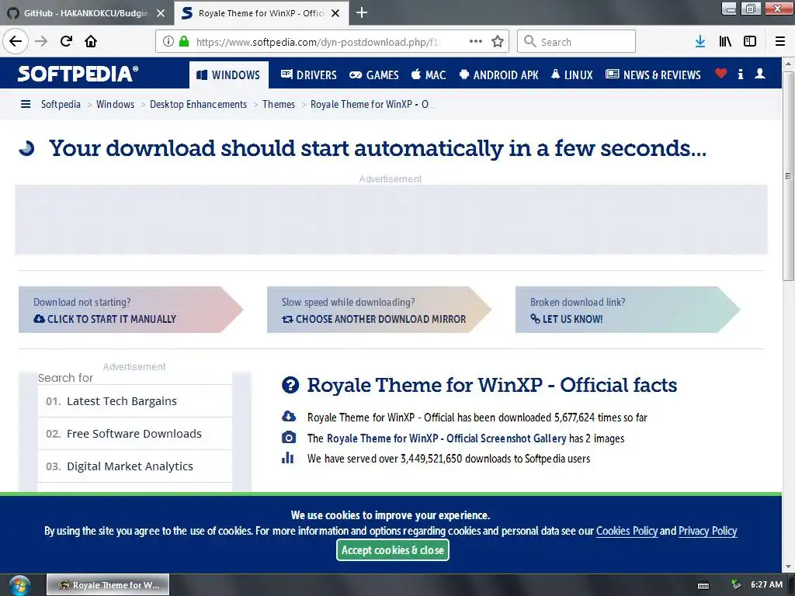Click Let Us Know broken link

click(x=627, y=310)
